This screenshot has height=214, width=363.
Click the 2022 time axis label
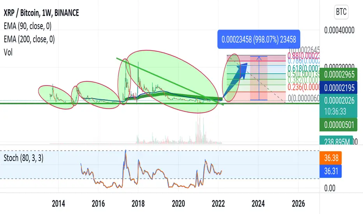(x=219, y=203)
